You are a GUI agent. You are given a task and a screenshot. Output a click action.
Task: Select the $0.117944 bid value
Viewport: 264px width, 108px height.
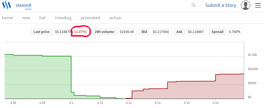161,32
